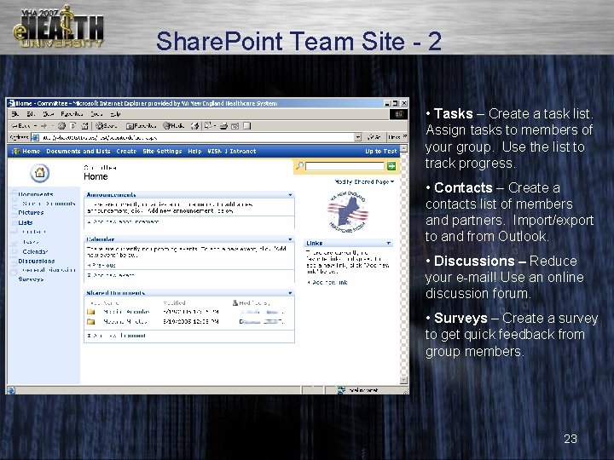Screen dimensions: 614x460
Task: Open the Favorites menu
Action: point(72,114)
